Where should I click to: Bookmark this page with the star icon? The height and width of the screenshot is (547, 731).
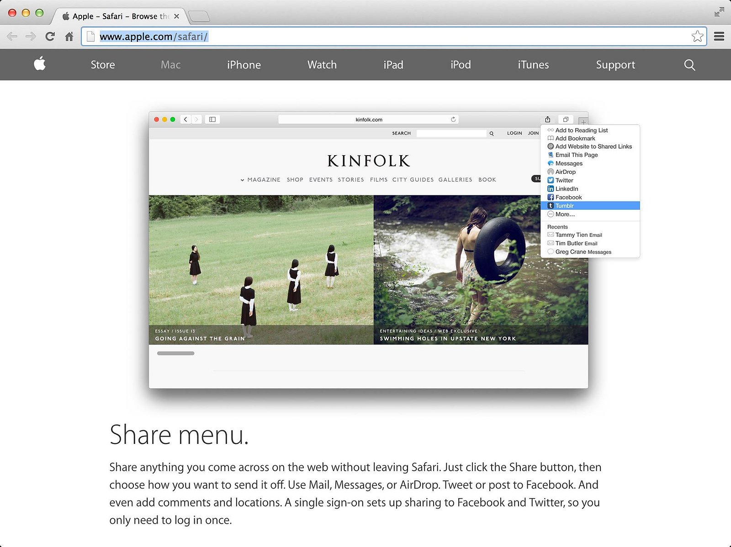[x=697, y=36]
